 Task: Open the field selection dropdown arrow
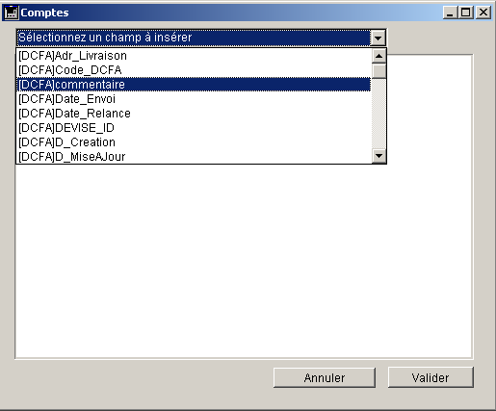point(378,38)
